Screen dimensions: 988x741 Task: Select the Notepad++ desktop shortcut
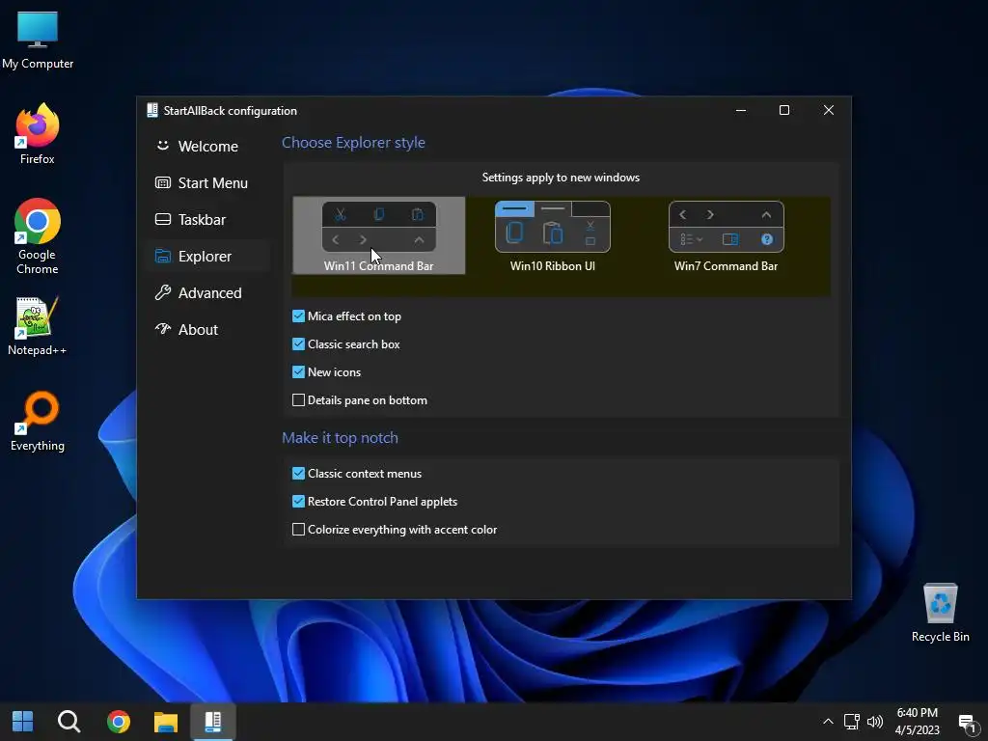tap(38, 326)
